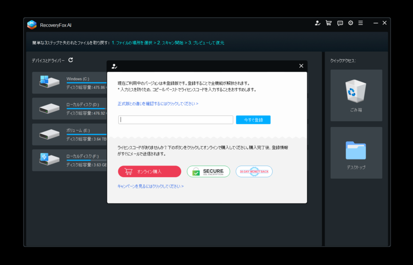The height and width of the screenshot is (265, 413).
Task: Close the registration dialog
Action: pyautogui.click(x=301, y=66)
